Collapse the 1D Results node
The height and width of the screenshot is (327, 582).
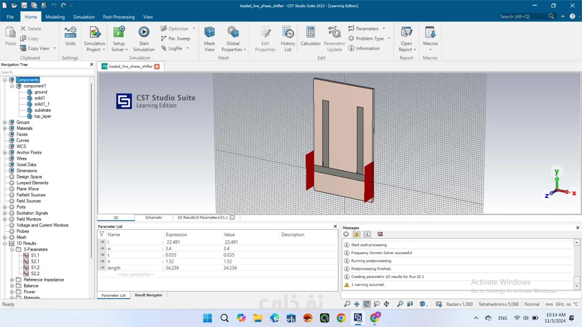[5, 243]
